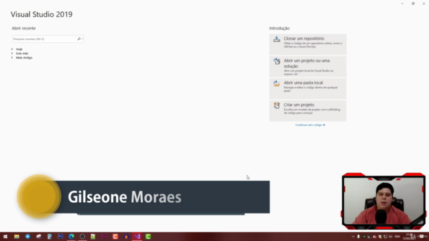
Task: Open the action center notification icon
Action: [x=422, y=236]
